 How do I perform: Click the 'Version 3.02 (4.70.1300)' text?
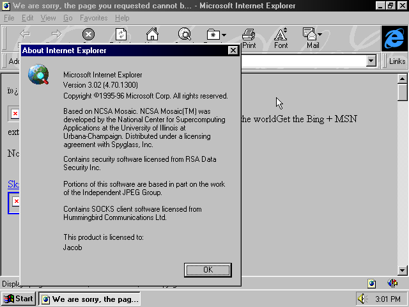[x=100, y=85]
